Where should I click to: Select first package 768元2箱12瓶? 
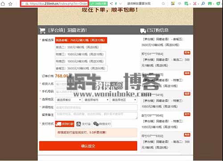[81, 40]
